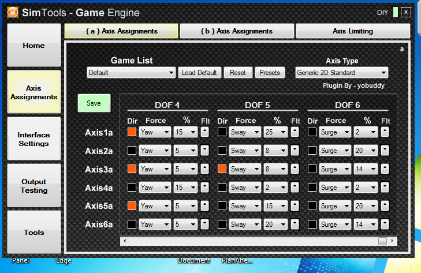This screenshot has height=273, width=421.
Task: Open Axis1a DOF 4 Yaw force dropdown
Action: click(x=155, y=132)
